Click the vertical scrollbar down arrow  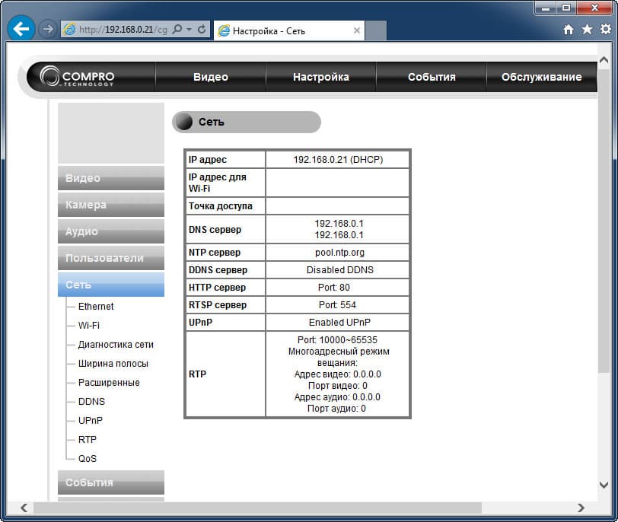click(x=604, y=485)
